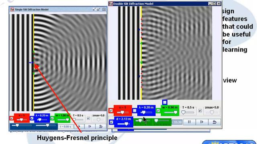Click app icon in Single Slit title bar

(x=12, y=10)
